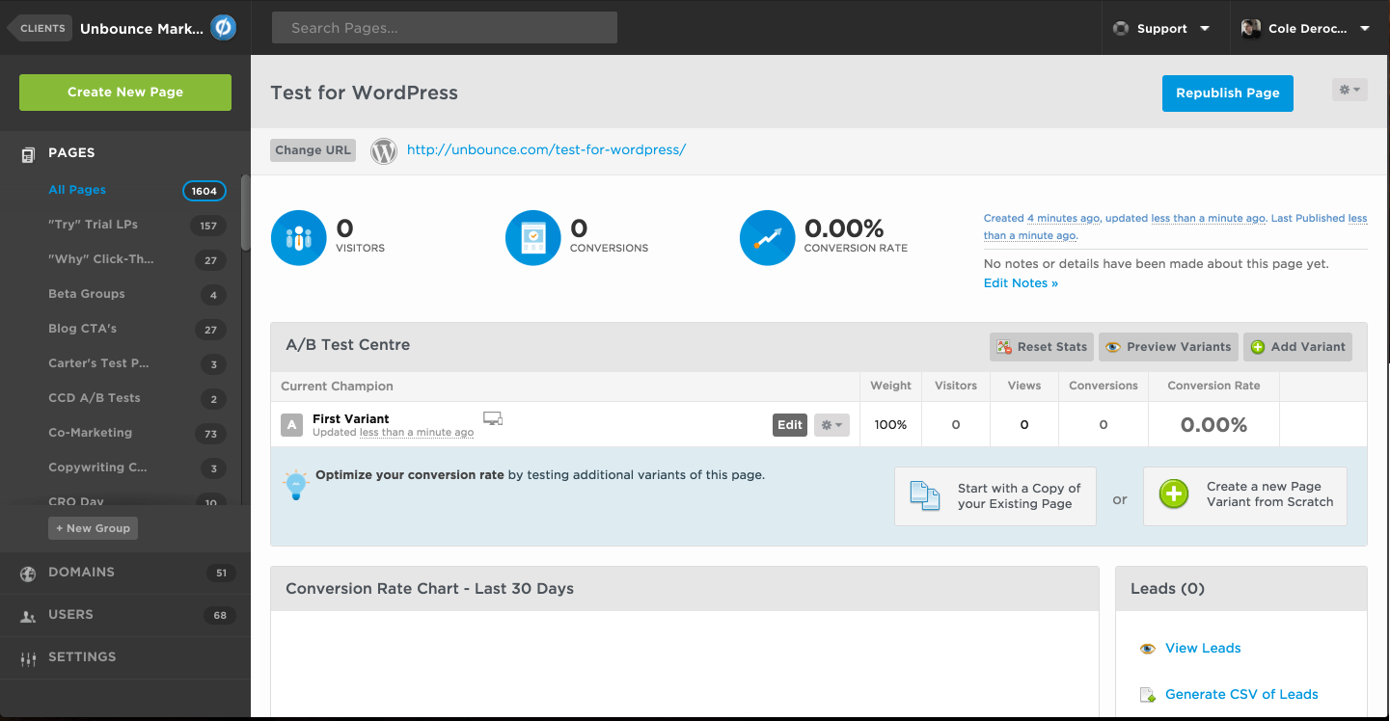Open the Support dropdown menu
1390x721 pixels.
click(1162, 28)
